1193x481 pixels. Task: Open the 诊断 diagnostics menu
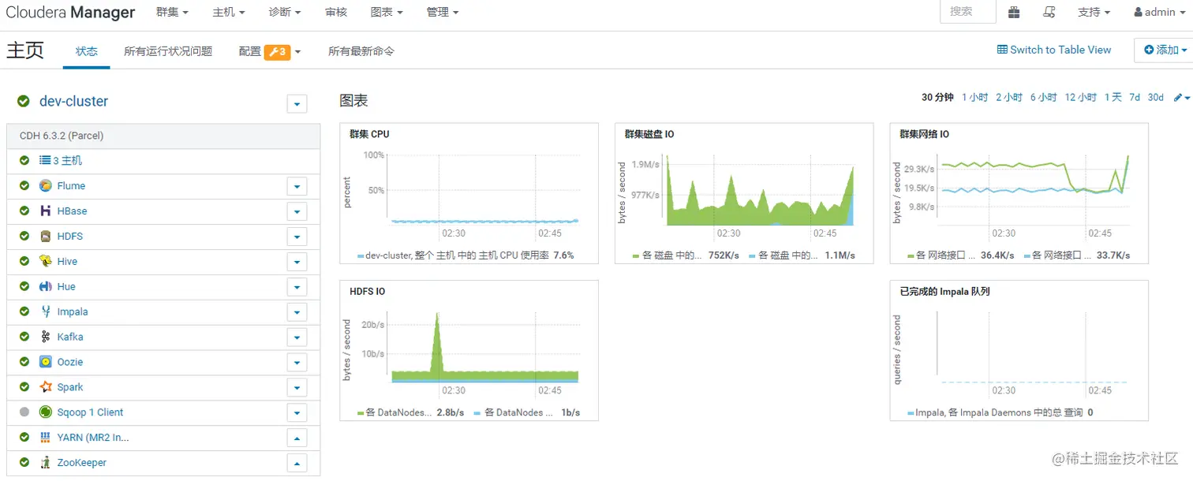[x=285, y=12]
